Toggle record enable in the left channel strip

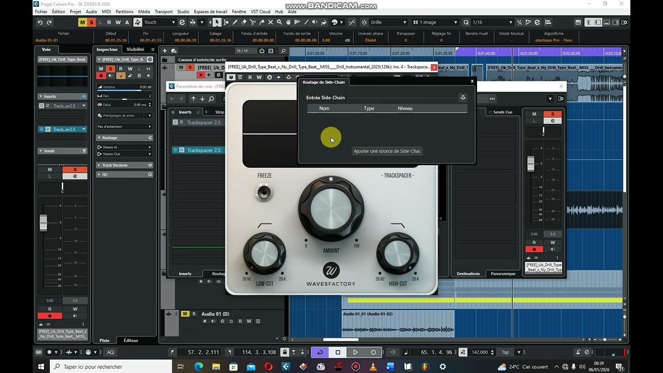[50, 315]
